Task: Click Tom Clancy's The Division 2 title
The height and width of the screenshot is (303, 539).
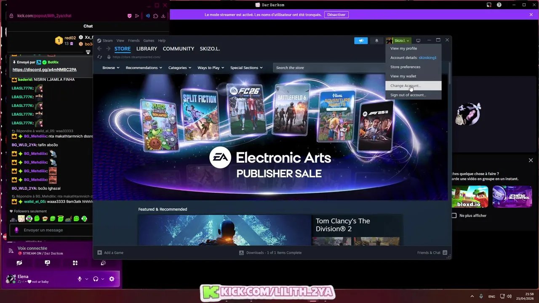Action: pos(343,225)
